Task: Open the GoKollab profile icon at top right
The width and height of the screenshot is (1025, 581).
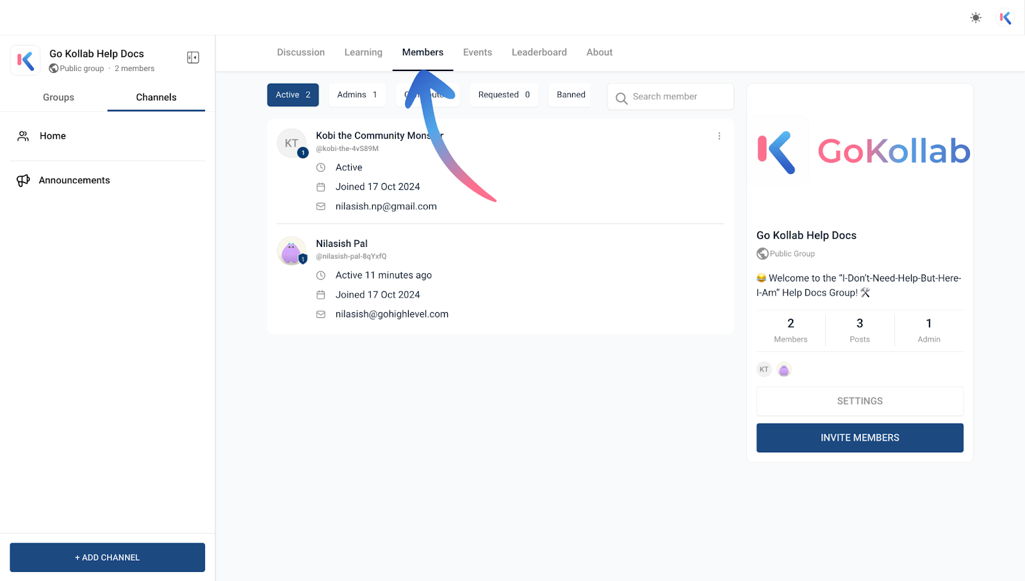Action: point(1006,18)
